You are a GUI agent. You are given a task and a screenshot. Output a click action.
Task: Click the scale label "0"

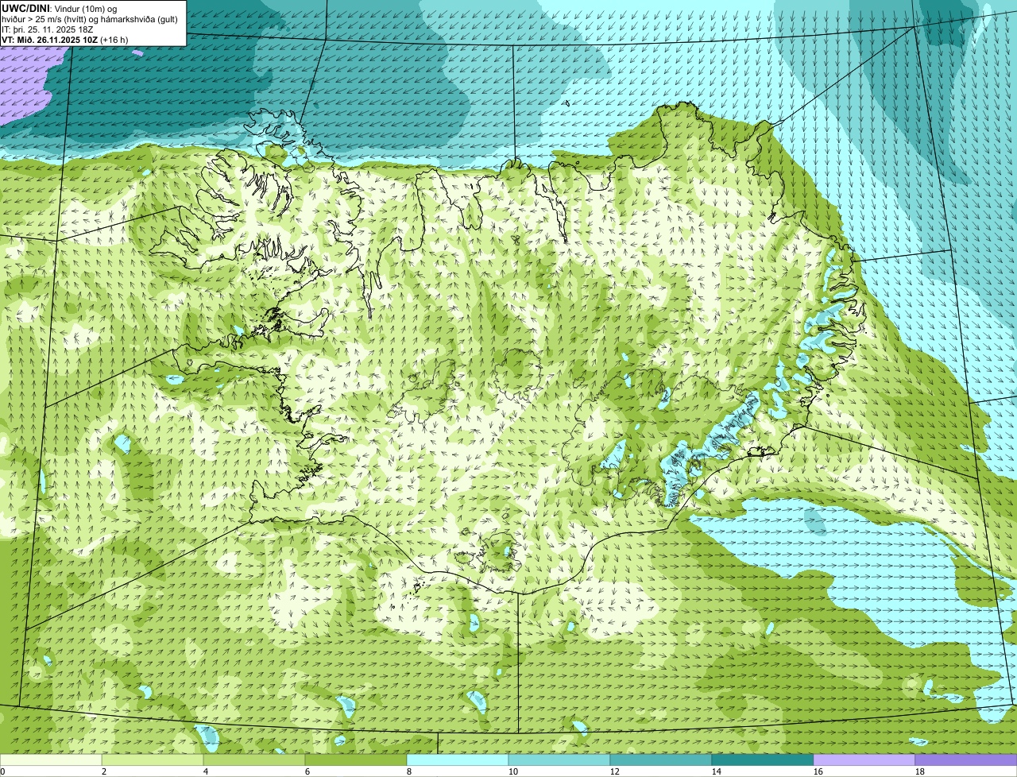3,771
